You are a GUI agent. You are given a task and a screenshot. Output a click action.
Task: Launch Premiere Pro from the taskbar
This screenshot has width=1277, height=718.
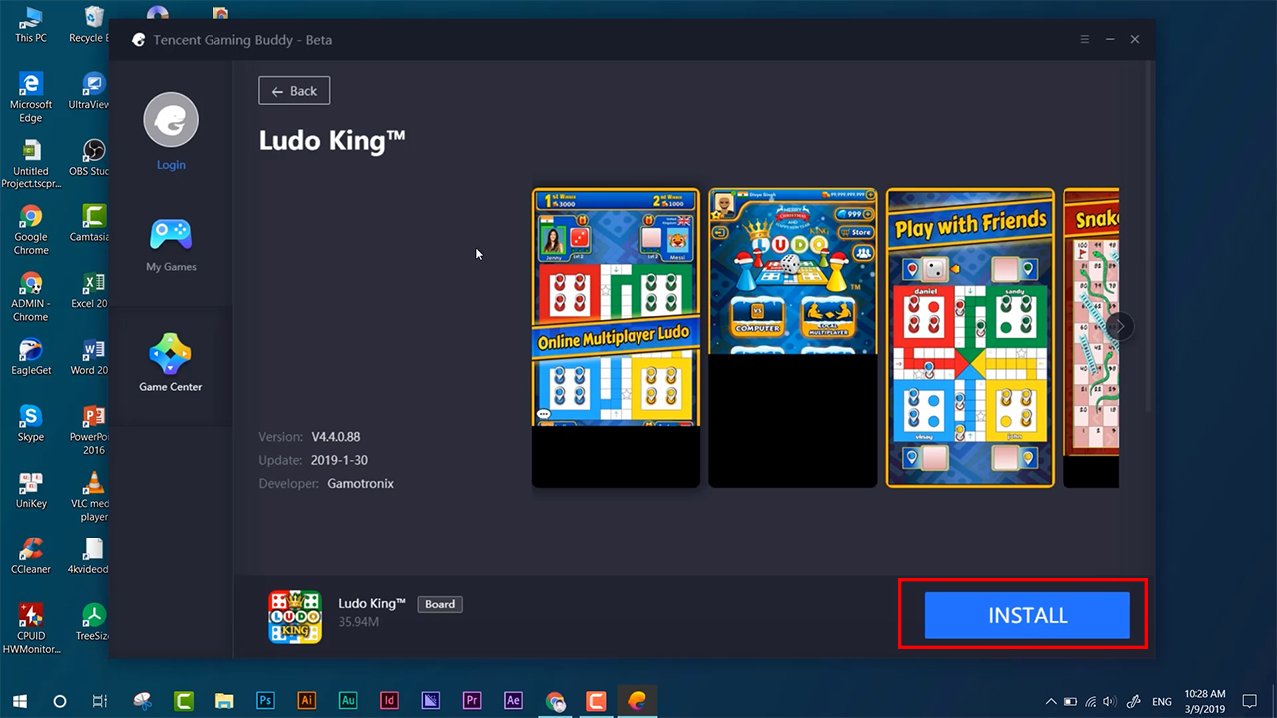coord(472,701)
